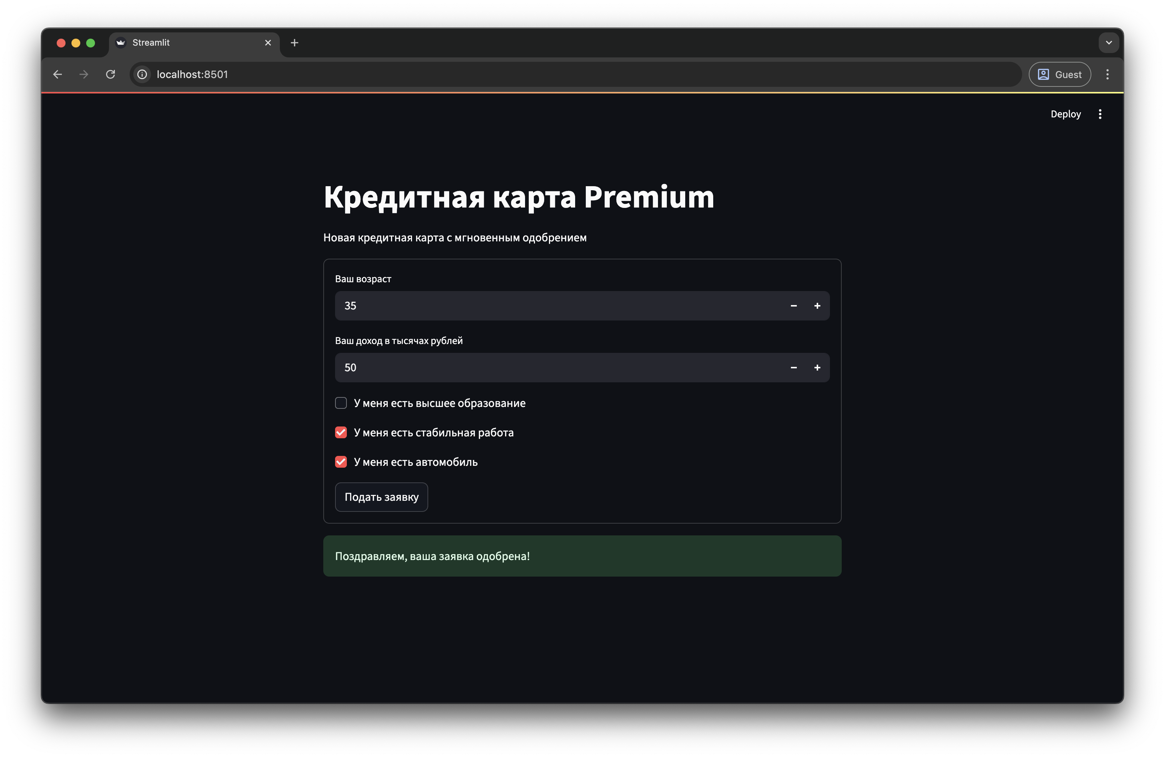The height and width of the screenshot is (758, 1165).
Task: Open a new browser tab
Action: 294,43
